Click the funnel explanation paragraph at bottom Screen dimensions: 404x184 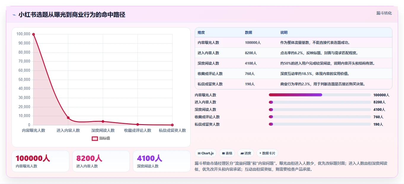point(291,166)
